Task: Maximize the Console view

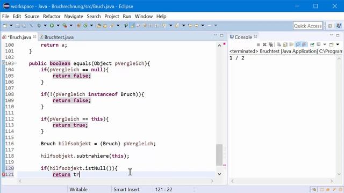Action: tap(338, 35)
